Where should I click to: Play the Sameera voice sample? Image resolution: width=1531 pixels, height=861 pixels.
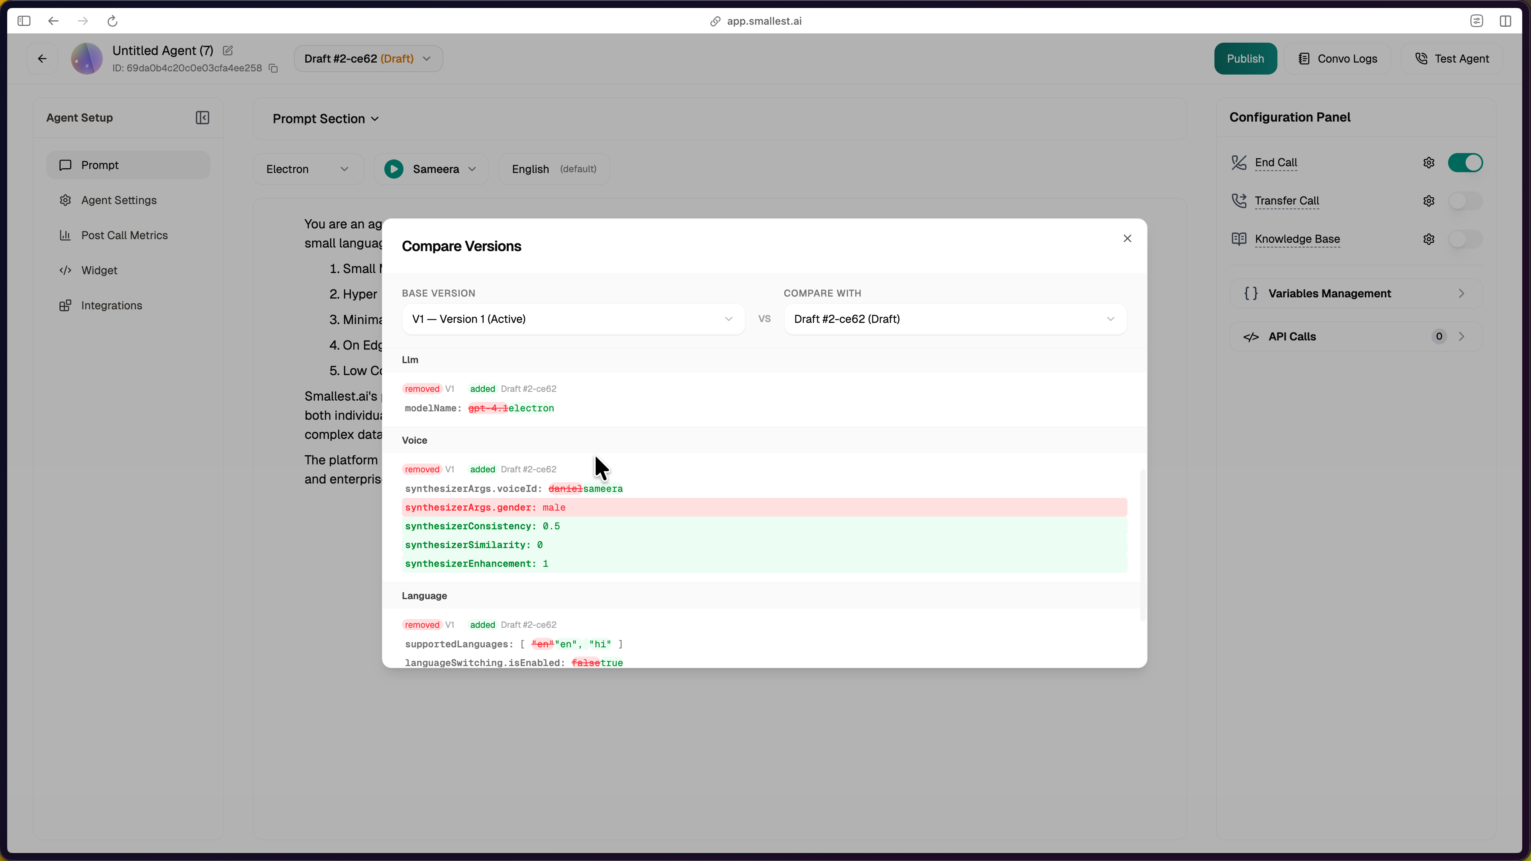coord(394,169)
